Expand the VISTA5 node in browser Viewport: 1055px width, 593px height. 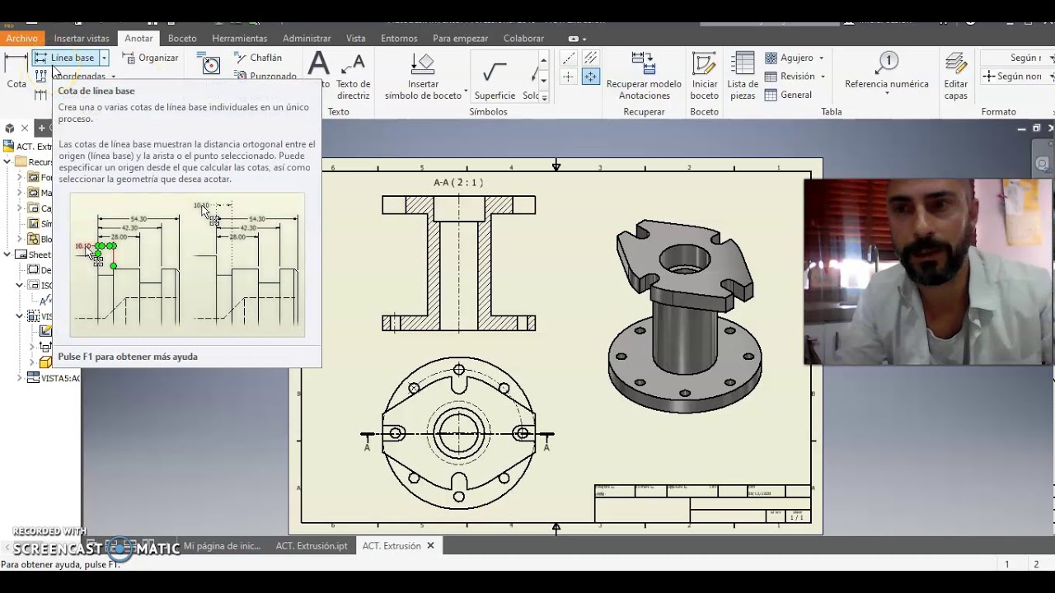[x=20, y=378]
